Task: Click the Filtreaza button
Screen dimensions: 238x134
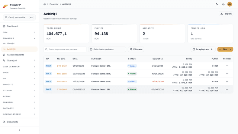Action: (x=136, y=50)
